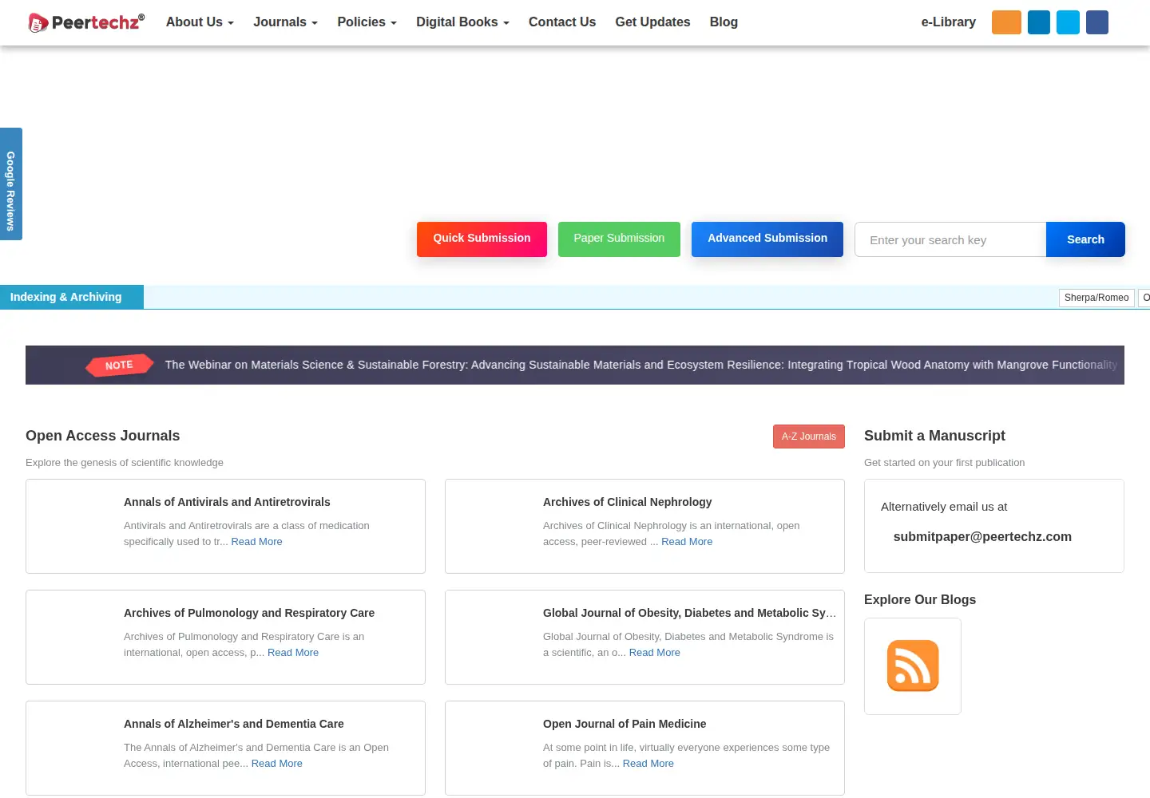This screenshot has height=798, width=1150.
Task: Open Archives of Clinical Nephrology journal
Action: [x=628, y=502]
